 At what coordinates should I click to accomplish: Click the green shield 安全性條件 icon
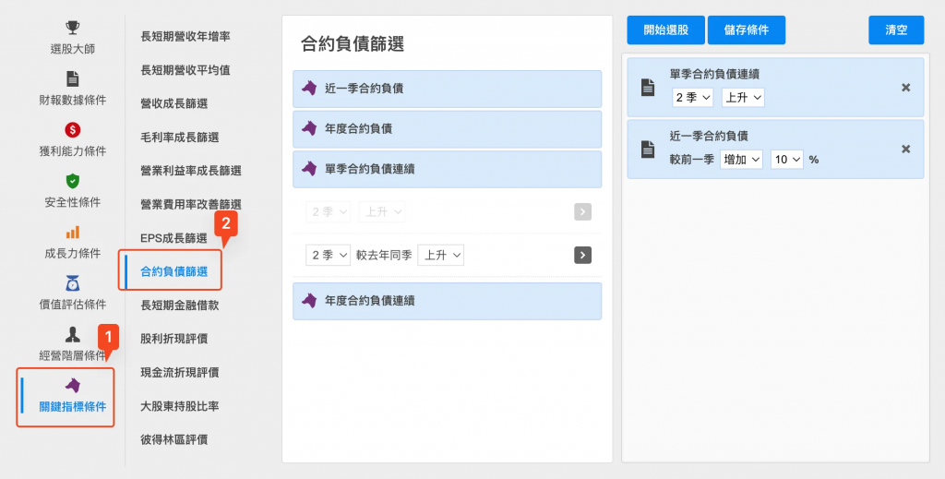[x=72, y=181]
